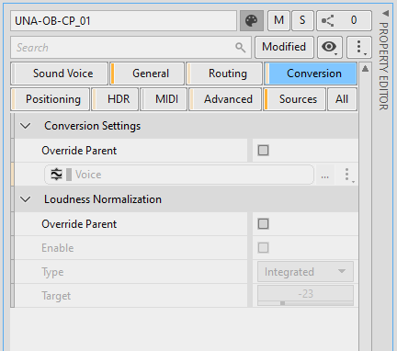Mute the object with M button

278,21
